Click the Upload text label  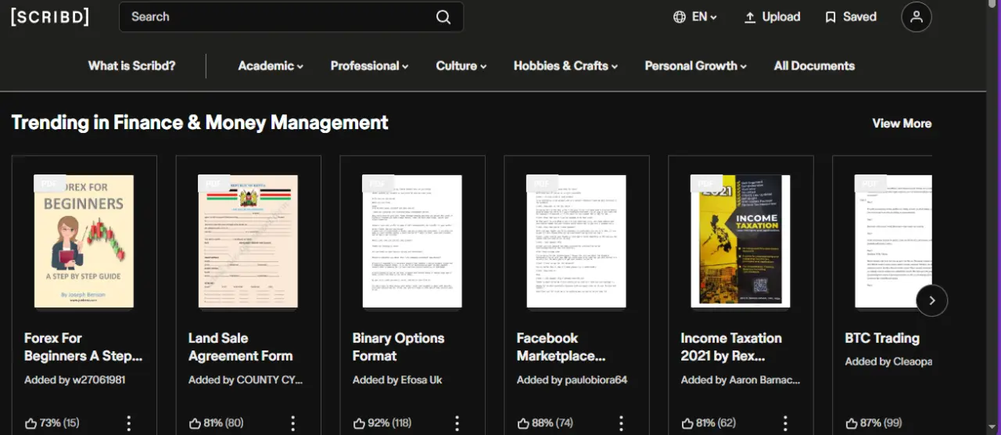[x=781, y=17]
